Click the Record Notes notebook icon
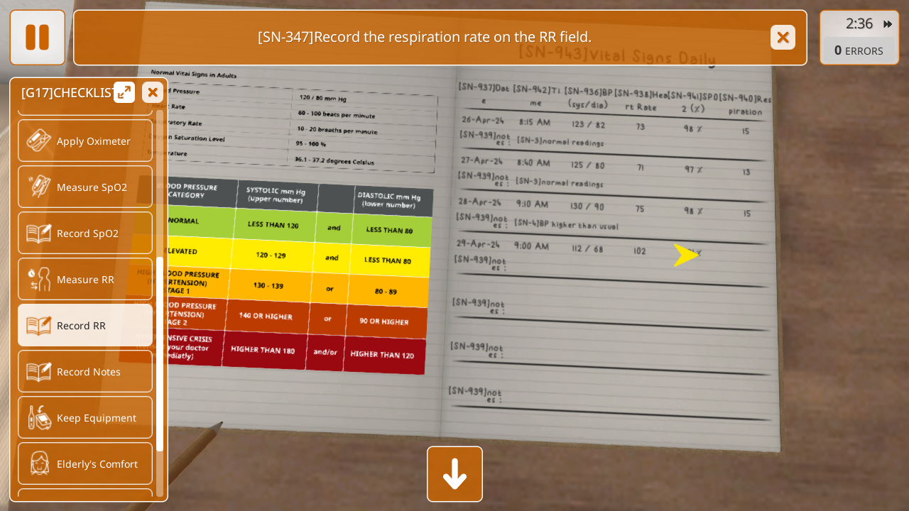 click(39, 371)
